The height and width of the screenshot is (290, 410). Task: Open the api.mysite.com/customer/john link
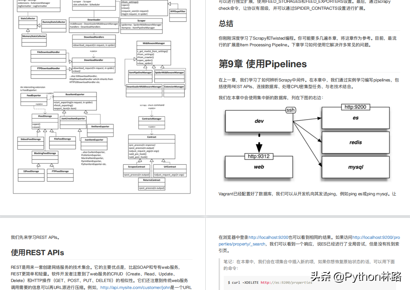point(135,288)
